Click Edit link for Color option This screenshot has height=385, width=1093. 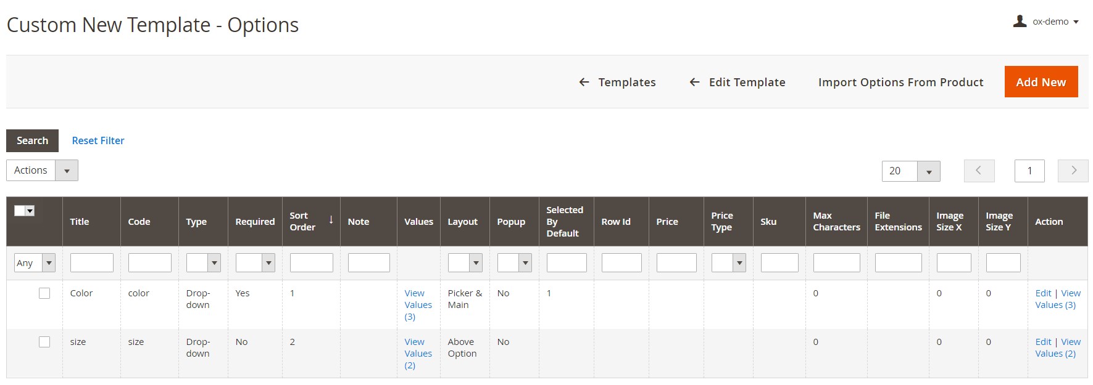tap(1043, 293)
